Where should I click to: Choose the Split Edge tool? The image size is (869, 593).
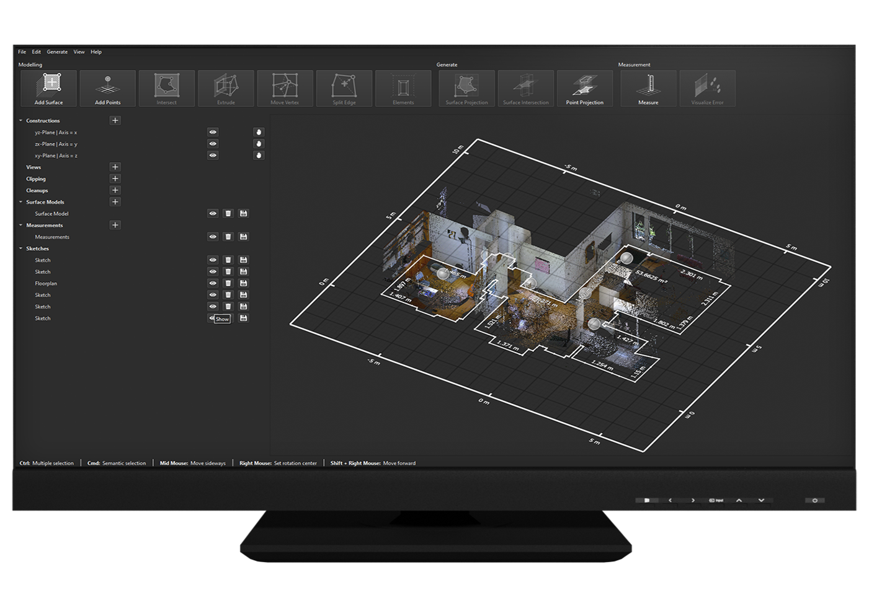[344, 88]
